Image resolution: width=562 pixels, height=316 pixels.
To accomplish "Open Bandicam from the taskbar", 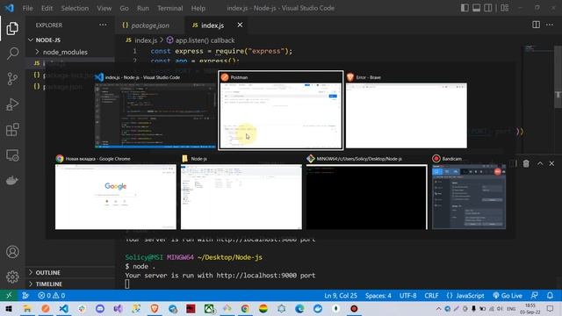I will pyautogui.click(x=354, y=308).
